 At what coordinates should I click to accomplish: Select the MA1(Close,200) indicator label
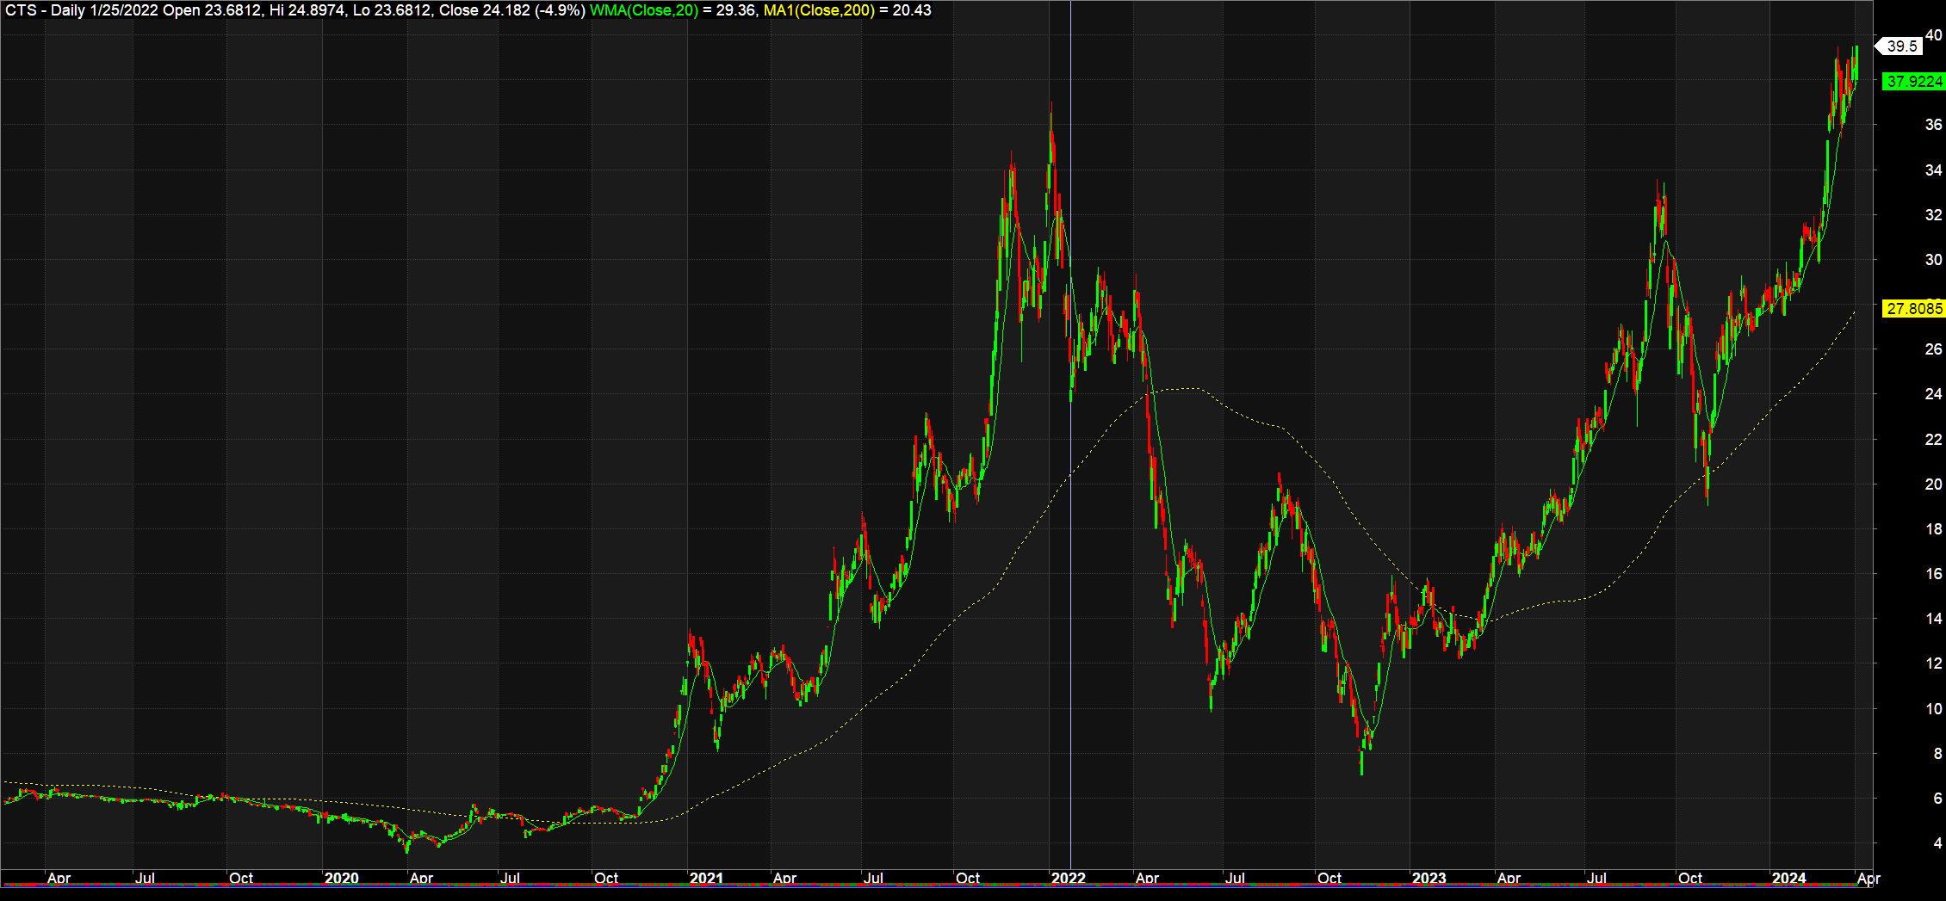coord(819,10)
